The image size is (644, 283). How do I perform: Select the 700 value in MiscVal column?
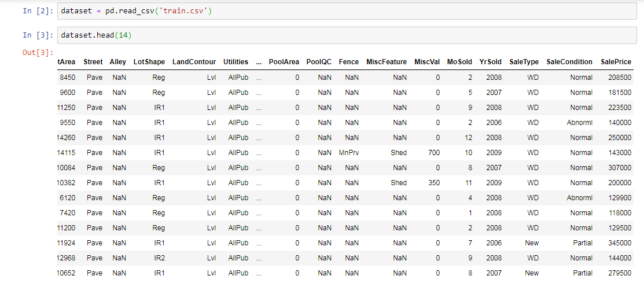tap(433, 153)
